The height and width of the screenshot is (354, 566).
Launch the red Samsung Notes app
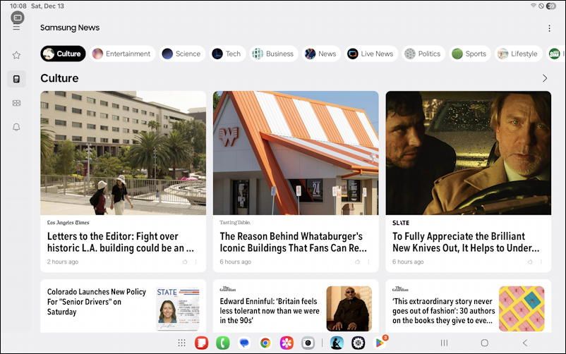coord(201,343)
